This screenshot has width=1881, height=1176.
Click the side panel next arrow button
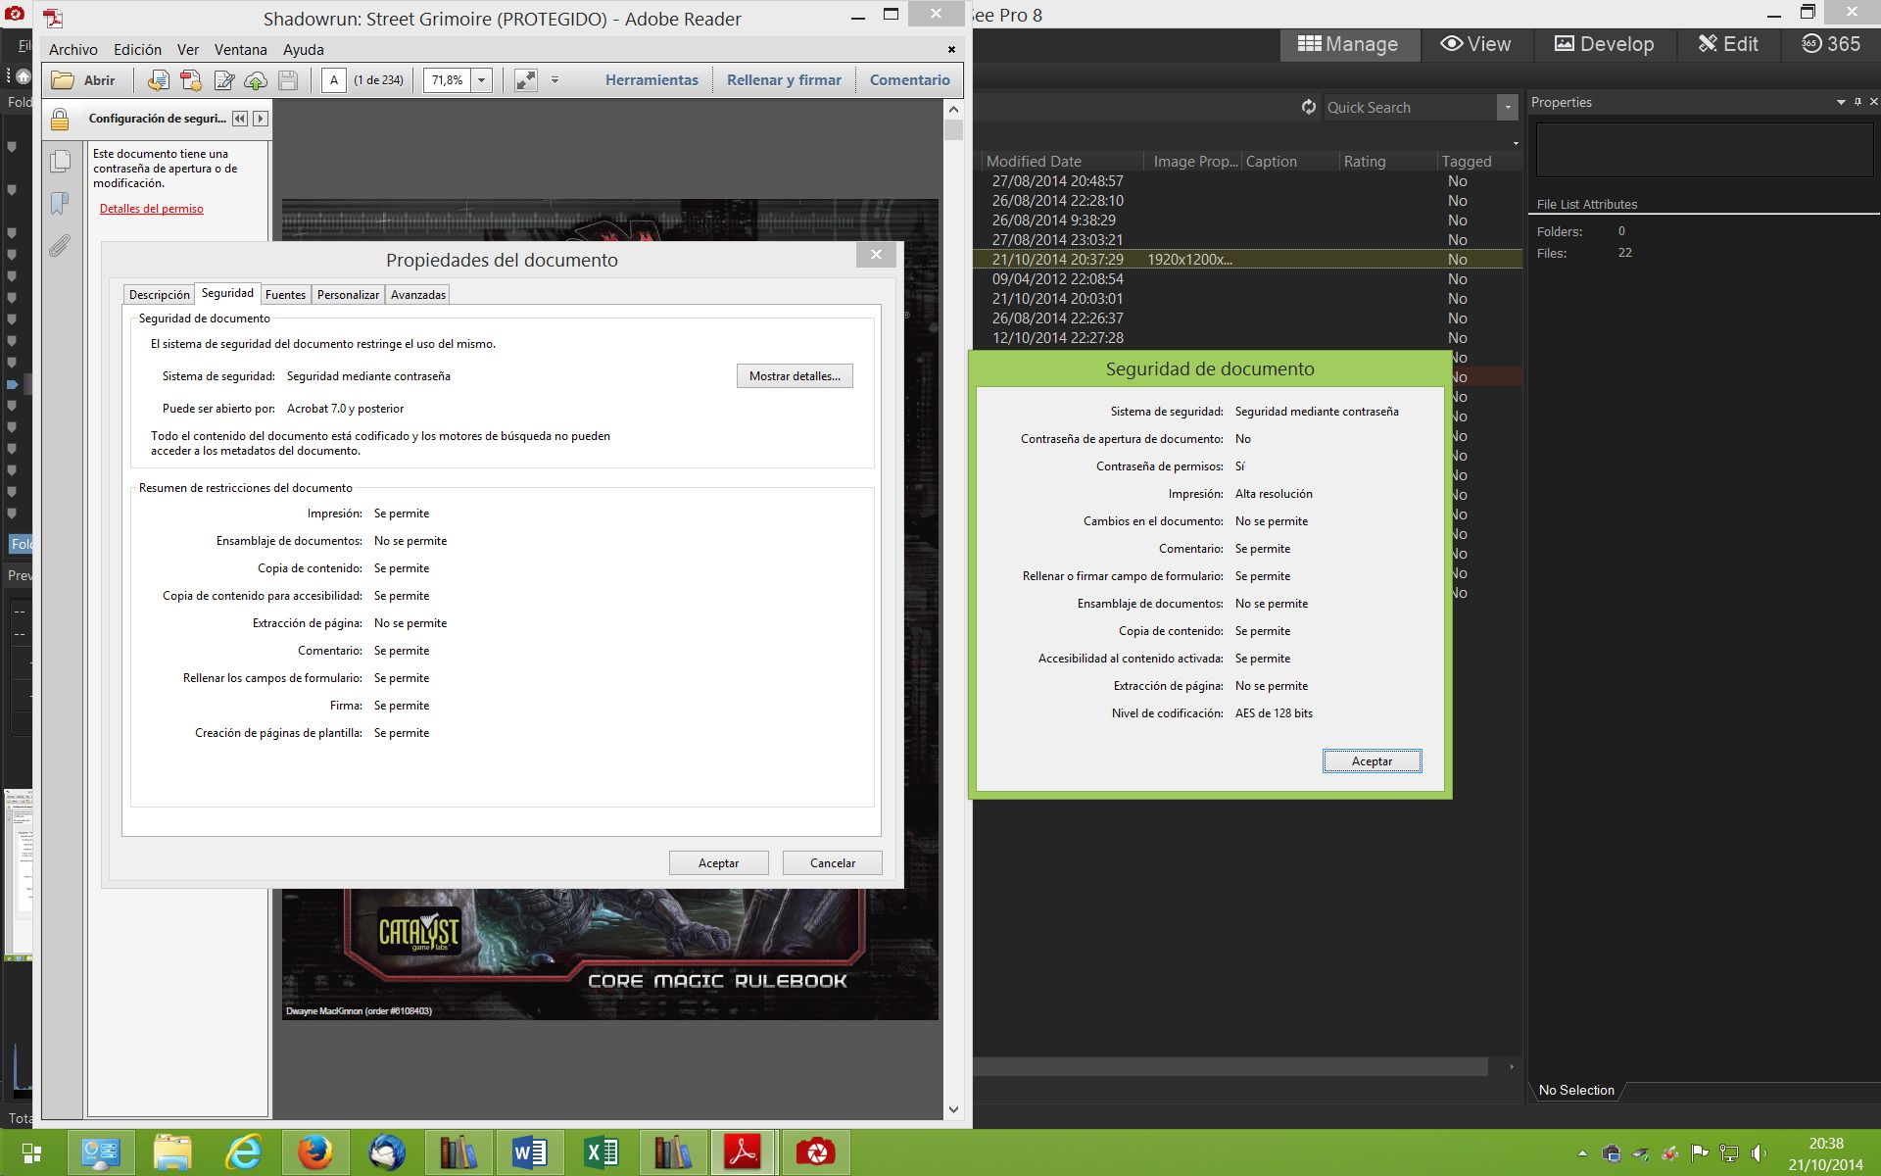click(x=261, y=119)
